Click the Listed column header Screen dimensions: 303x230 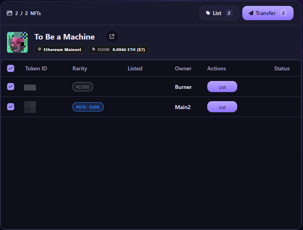tap(135, 68)
